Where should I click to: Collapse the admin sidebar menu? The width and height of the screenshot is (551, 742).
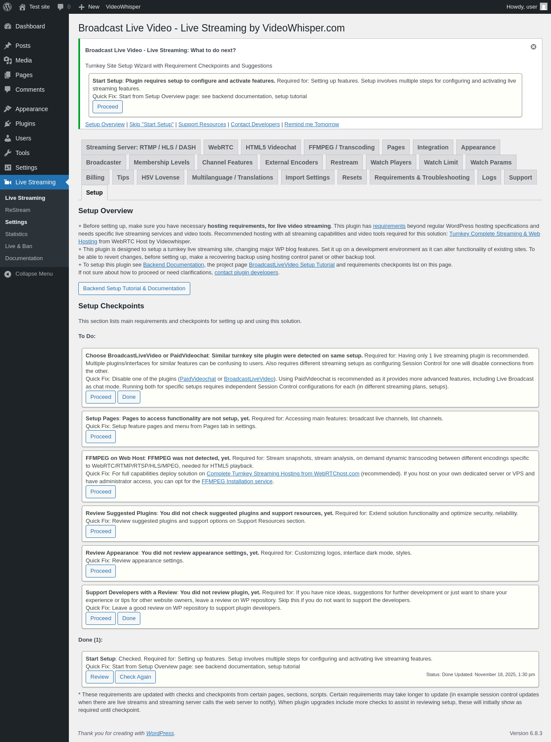[34, 274]
